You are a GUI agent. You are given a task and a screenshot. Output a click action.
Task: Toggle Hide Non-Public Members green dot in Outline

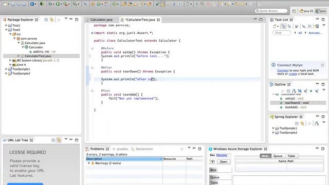tap(311, 91)
